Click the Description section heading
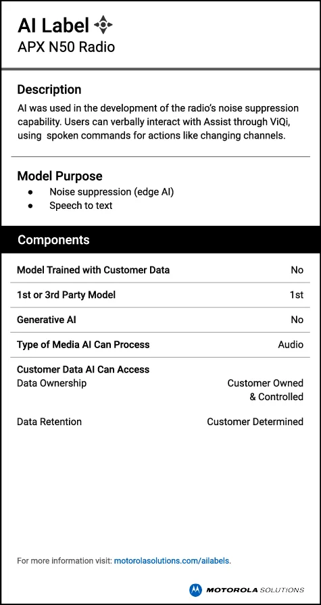Screen dimensions: 321x605 point(49,89)
